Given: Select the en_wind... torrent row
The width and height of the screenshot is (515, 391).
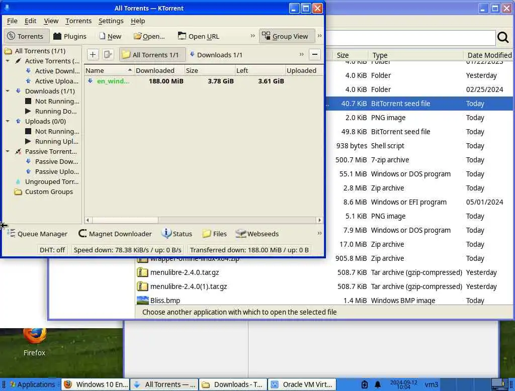Looking at the screenshot, I should point(204,81).
